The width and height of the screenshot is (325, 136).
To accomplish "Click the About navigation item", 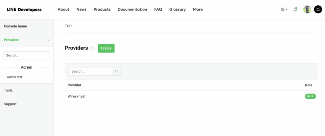I will pos(63,9).
